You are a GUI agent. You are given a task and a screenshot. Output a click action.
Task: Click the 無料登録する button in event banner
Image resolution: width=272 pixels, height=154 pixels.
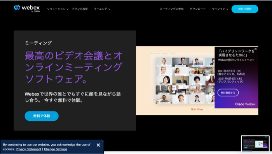pos(228,93)
